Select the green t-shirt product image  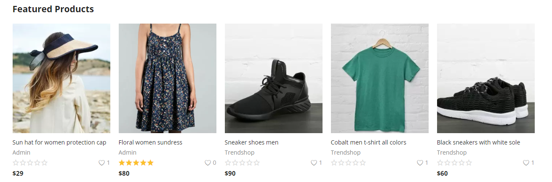pyautogui.click(x=380, y=78)
